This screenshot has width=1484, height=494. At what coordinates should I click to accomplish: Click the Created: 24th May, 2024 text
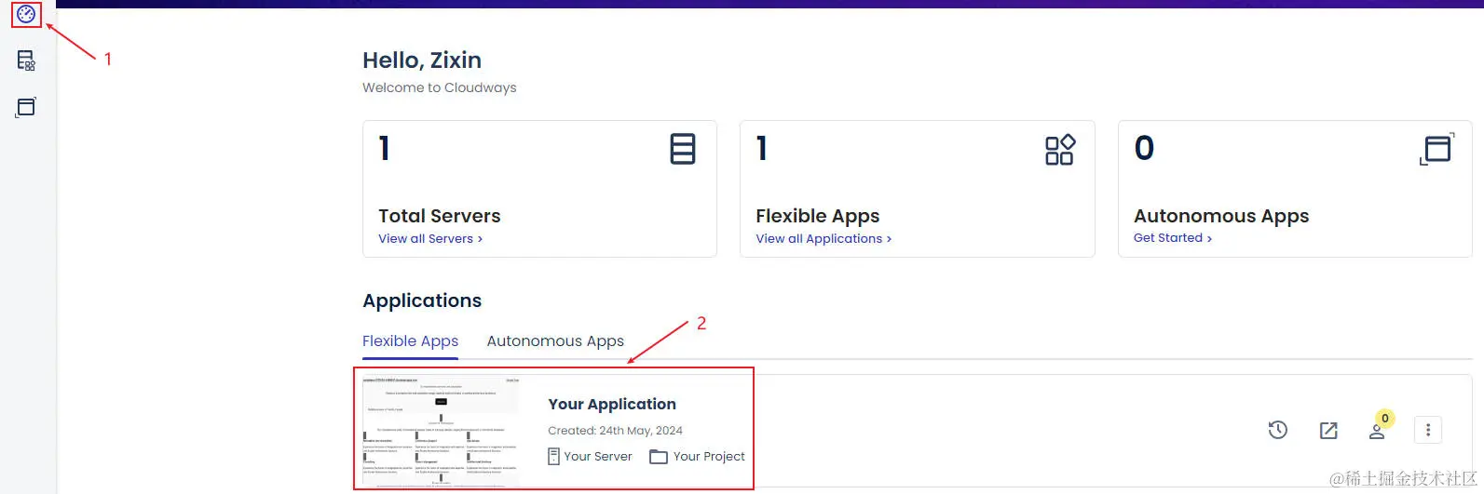(x=615, y=431)
